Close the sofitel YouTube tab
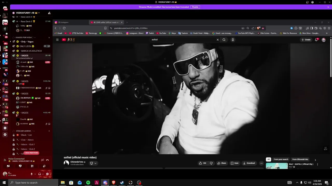 coord(122,22)
